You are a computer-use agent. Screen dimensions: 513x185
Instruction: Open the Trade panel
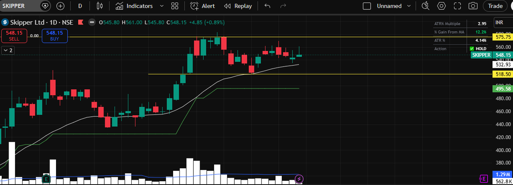click(495, 6)
